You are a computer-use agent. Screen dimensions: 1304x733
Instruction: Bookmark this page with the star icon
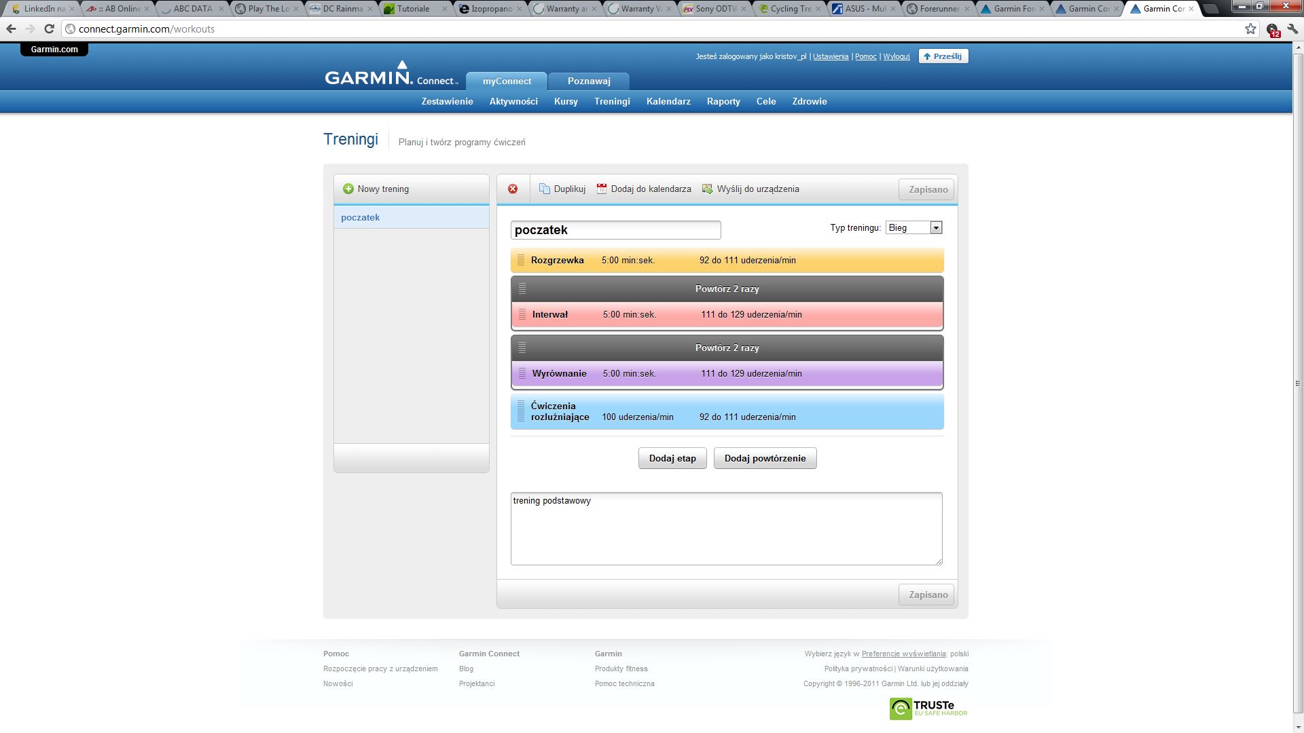[x=1250, y=29]
